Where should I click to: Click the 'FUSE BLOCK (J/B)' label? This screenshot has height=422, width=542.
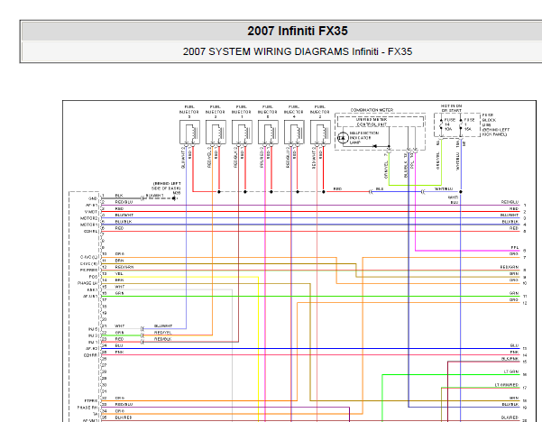click(x=489, y=120)
